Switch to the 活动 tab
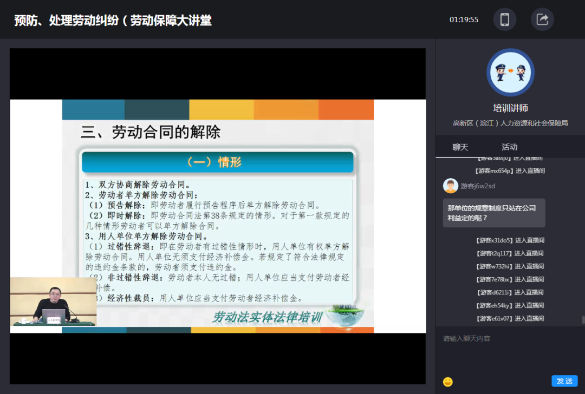The image size is (585, 394). [x=509, y=147]
